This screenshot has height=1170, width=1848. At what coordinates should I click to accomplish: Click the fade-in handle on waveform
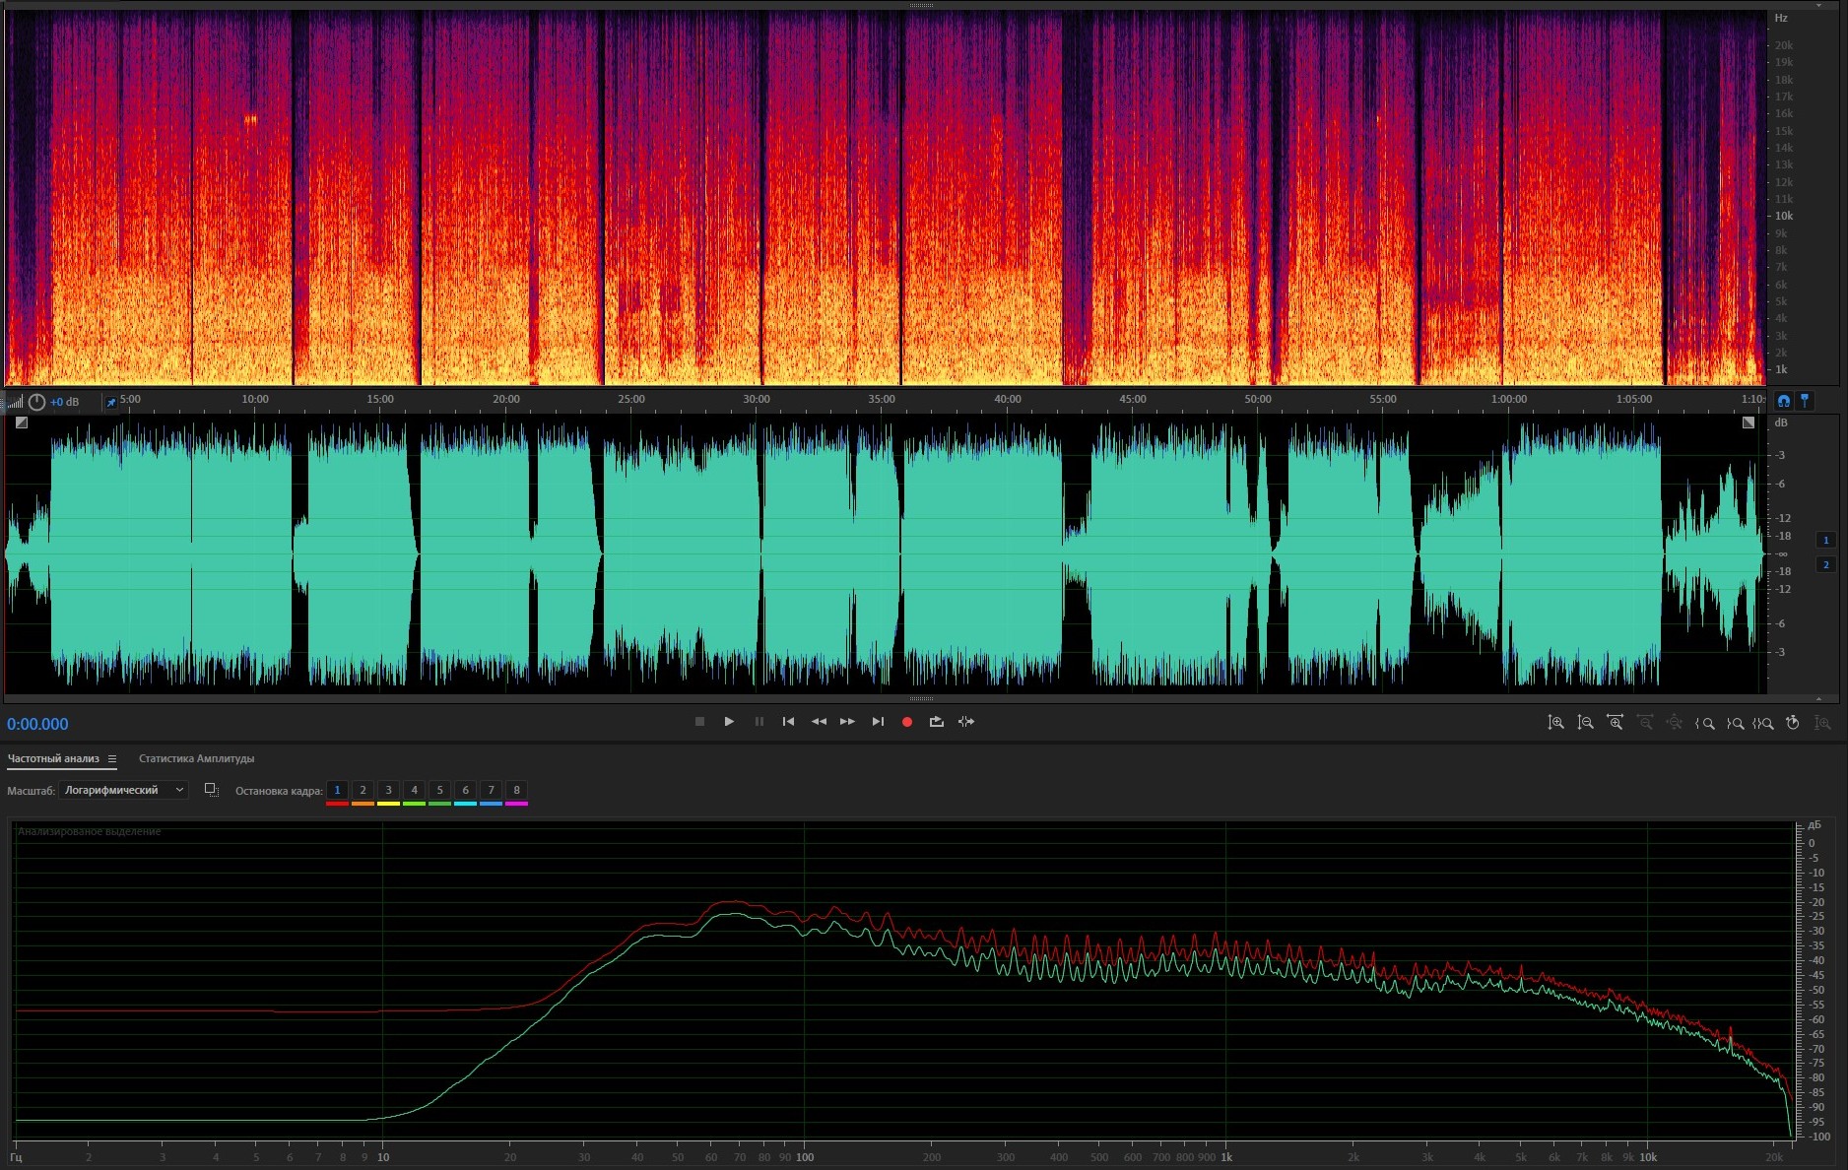pos(22,422)
